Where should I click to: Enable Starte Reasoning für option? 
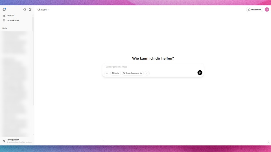coord(133,73)
